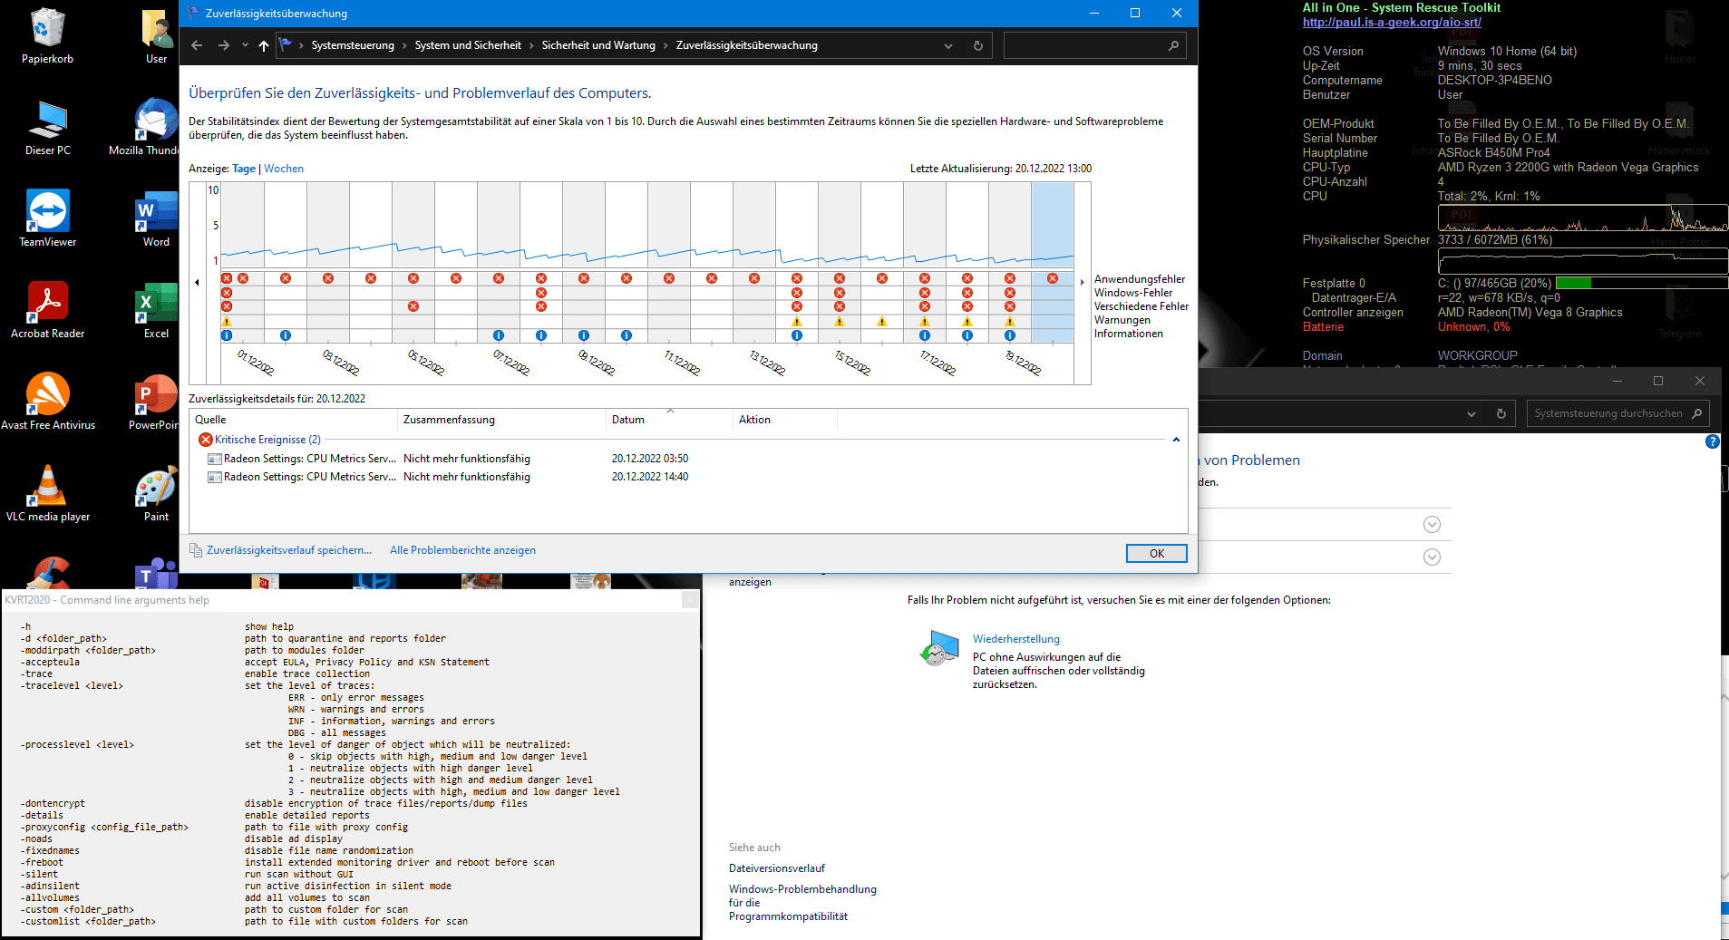Sort the list by the Zusammenfassung column
Viewport: 1729px width, 940px height.
pos(502,420)
